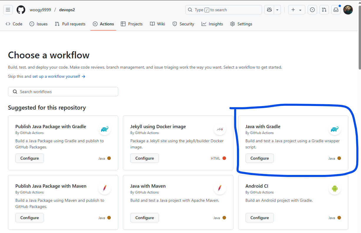Open the Wiki tab
This screenshot has width=361, height=233.
(x=157, y=24)
